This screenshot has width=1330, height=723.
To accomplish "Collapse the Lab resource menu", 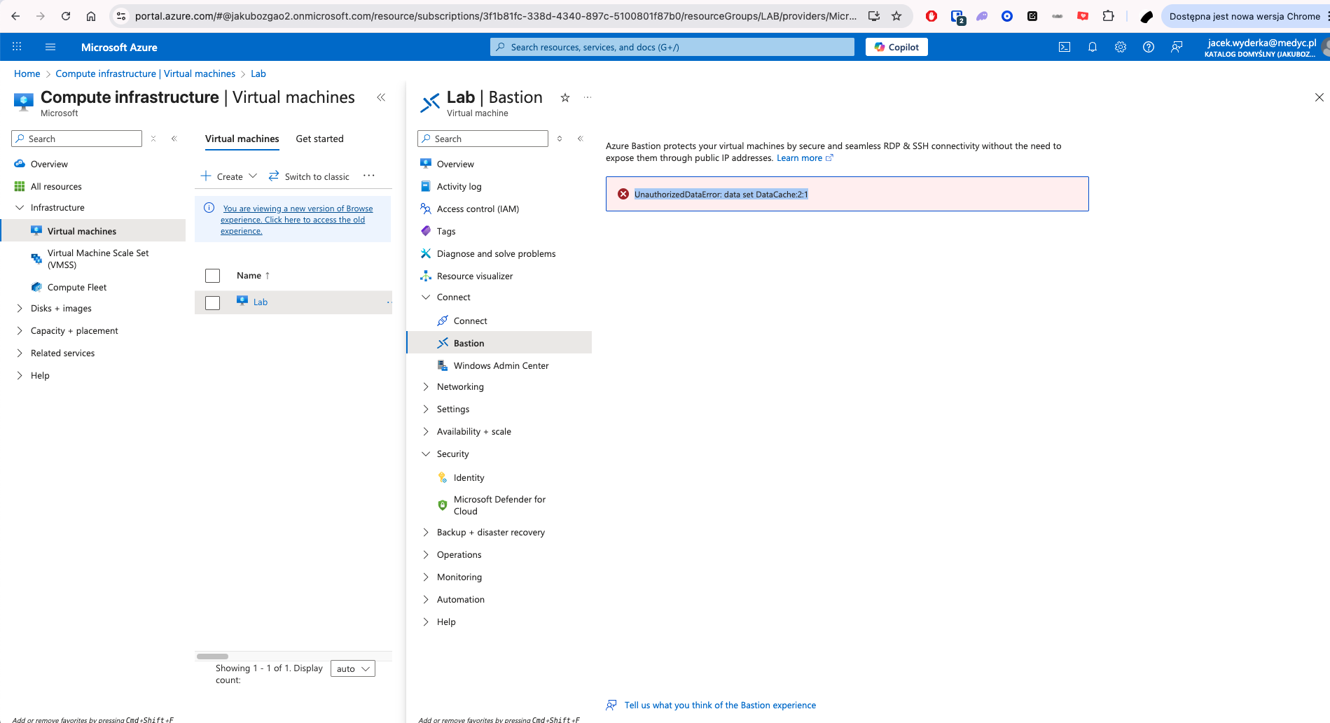I will pyautogui.click(x=581, y=139).
